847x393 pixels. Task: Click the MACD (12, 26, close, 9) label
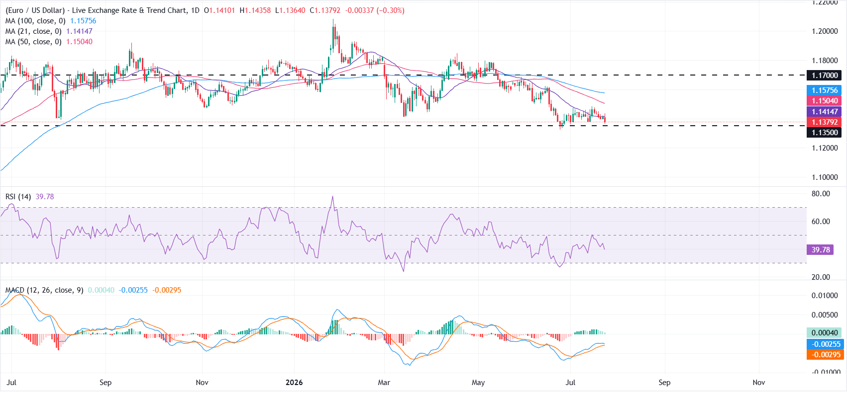tap(44, 290)
